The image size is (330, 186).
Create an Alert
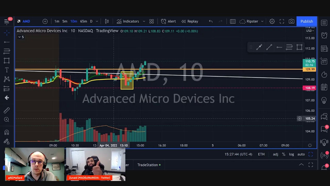(x=168, y=21)
